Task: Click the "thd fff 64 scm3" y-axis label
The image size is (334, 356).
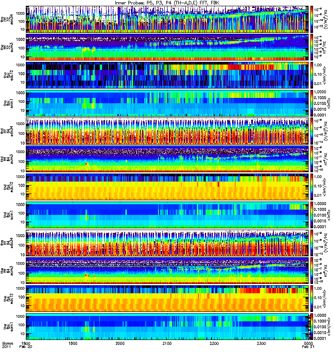Action: pyautogui.click(x=7, y=159)
